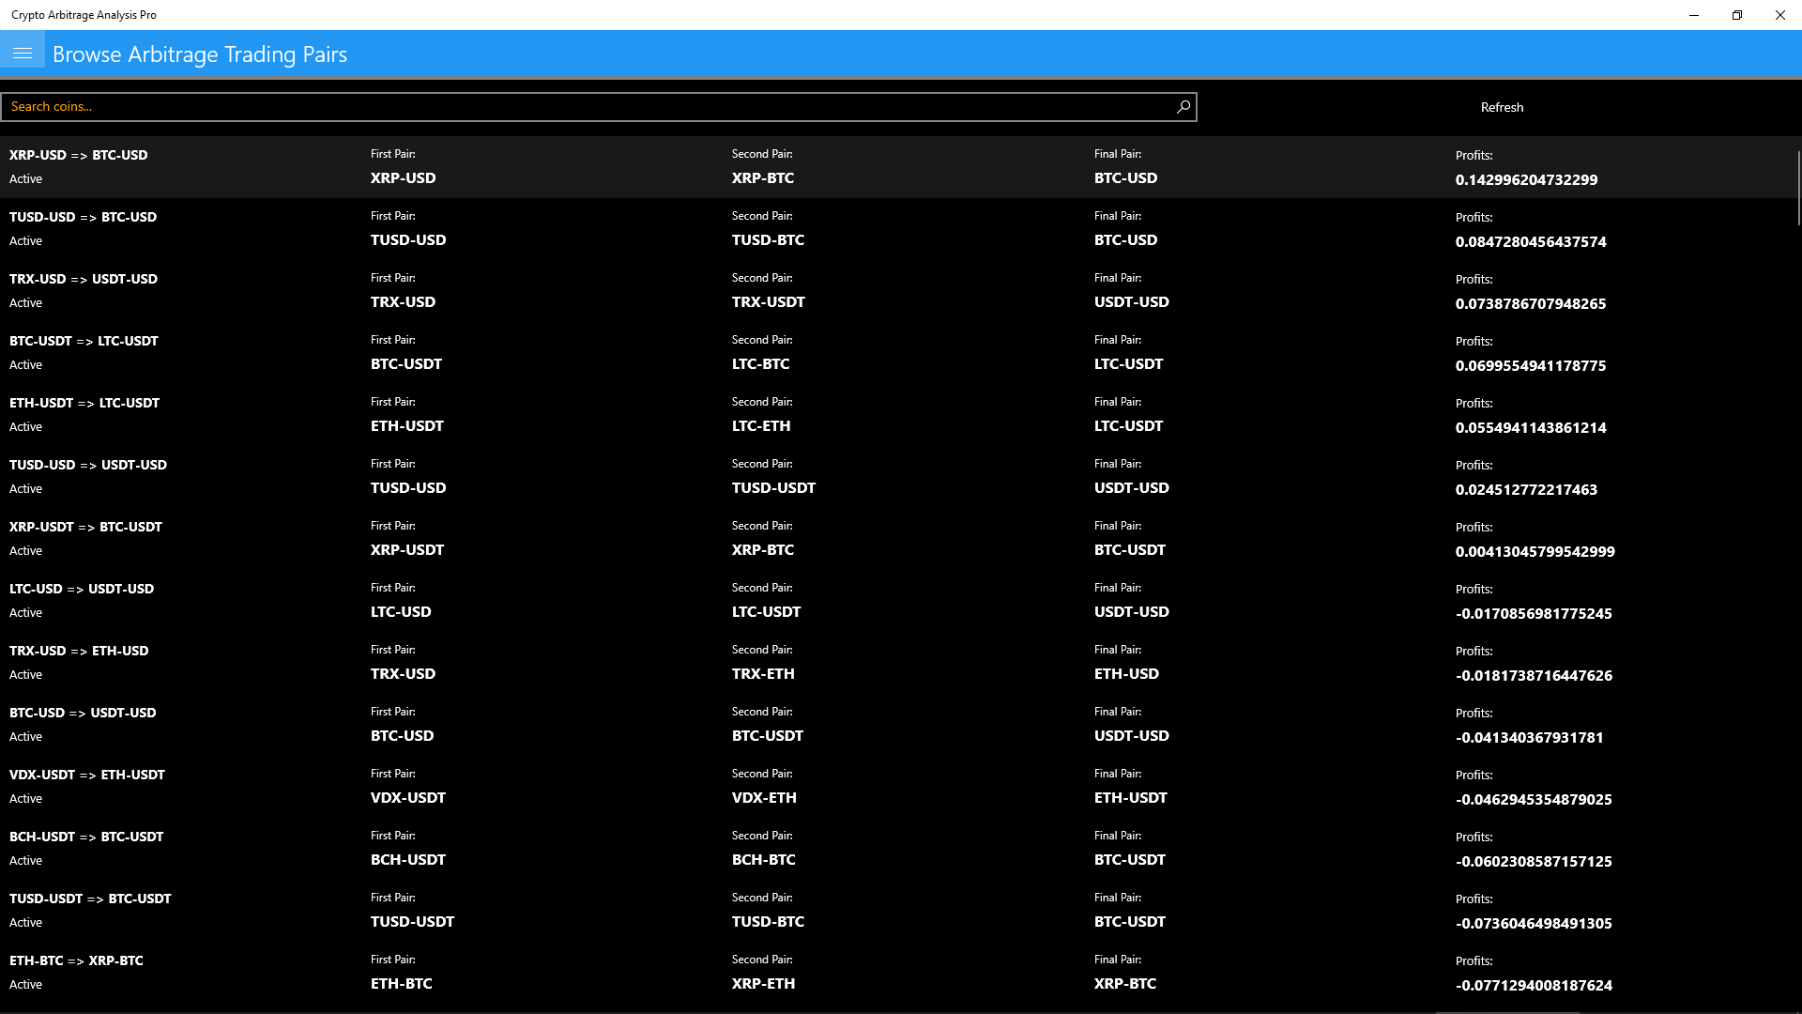This screenshot has height=1014, width=1802.
Task: Select the TRX-USD => ETH-USD row
Action: click(79, 652)
